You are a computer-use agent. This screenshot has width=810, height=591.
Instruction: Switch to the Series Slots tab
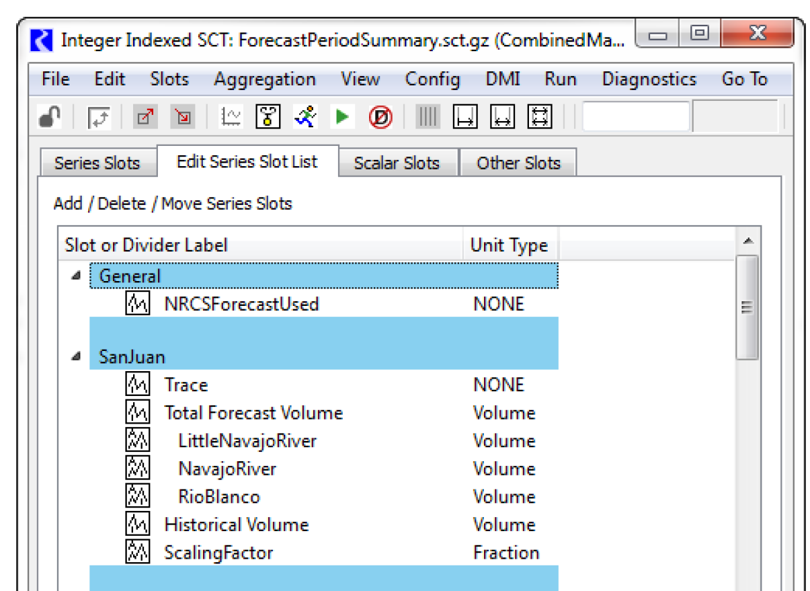pos(97,163)
